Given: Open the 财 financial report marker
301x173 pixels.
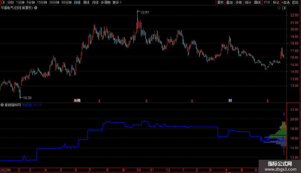Looking at the screenshot, I should (230, 101).
